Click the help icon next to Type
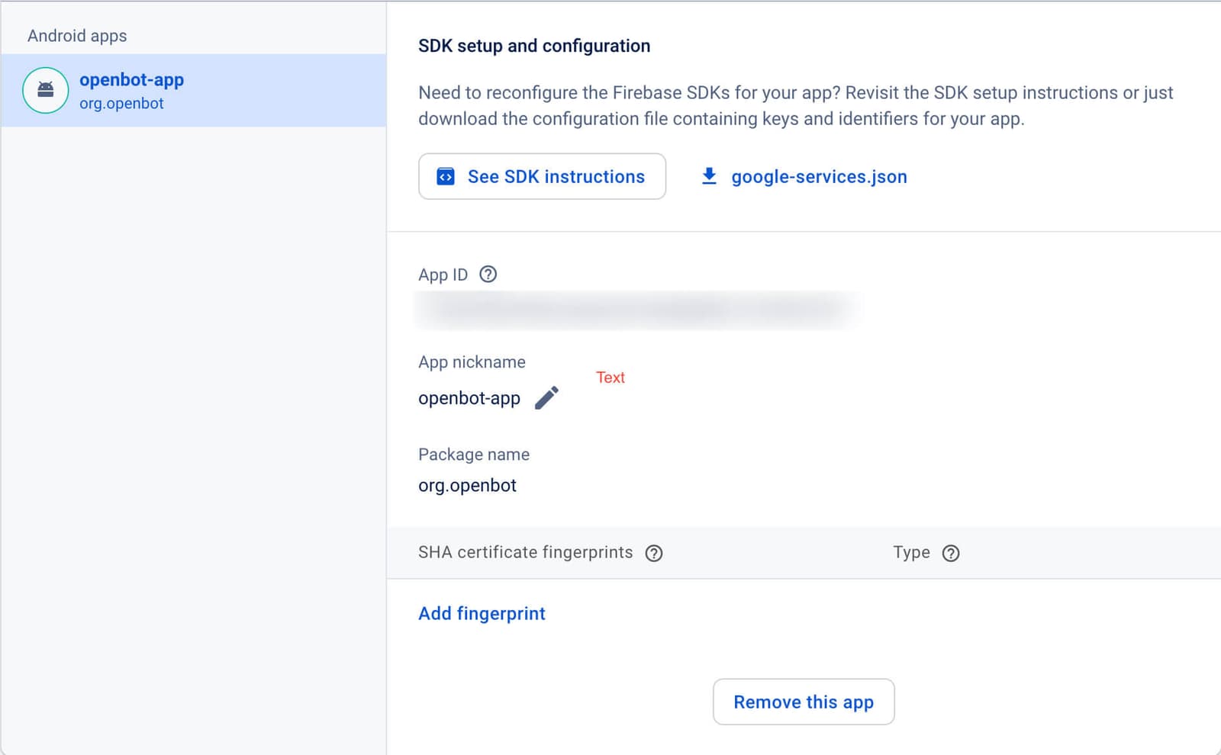The image size is (1221, 755). [x=951, y=553]
